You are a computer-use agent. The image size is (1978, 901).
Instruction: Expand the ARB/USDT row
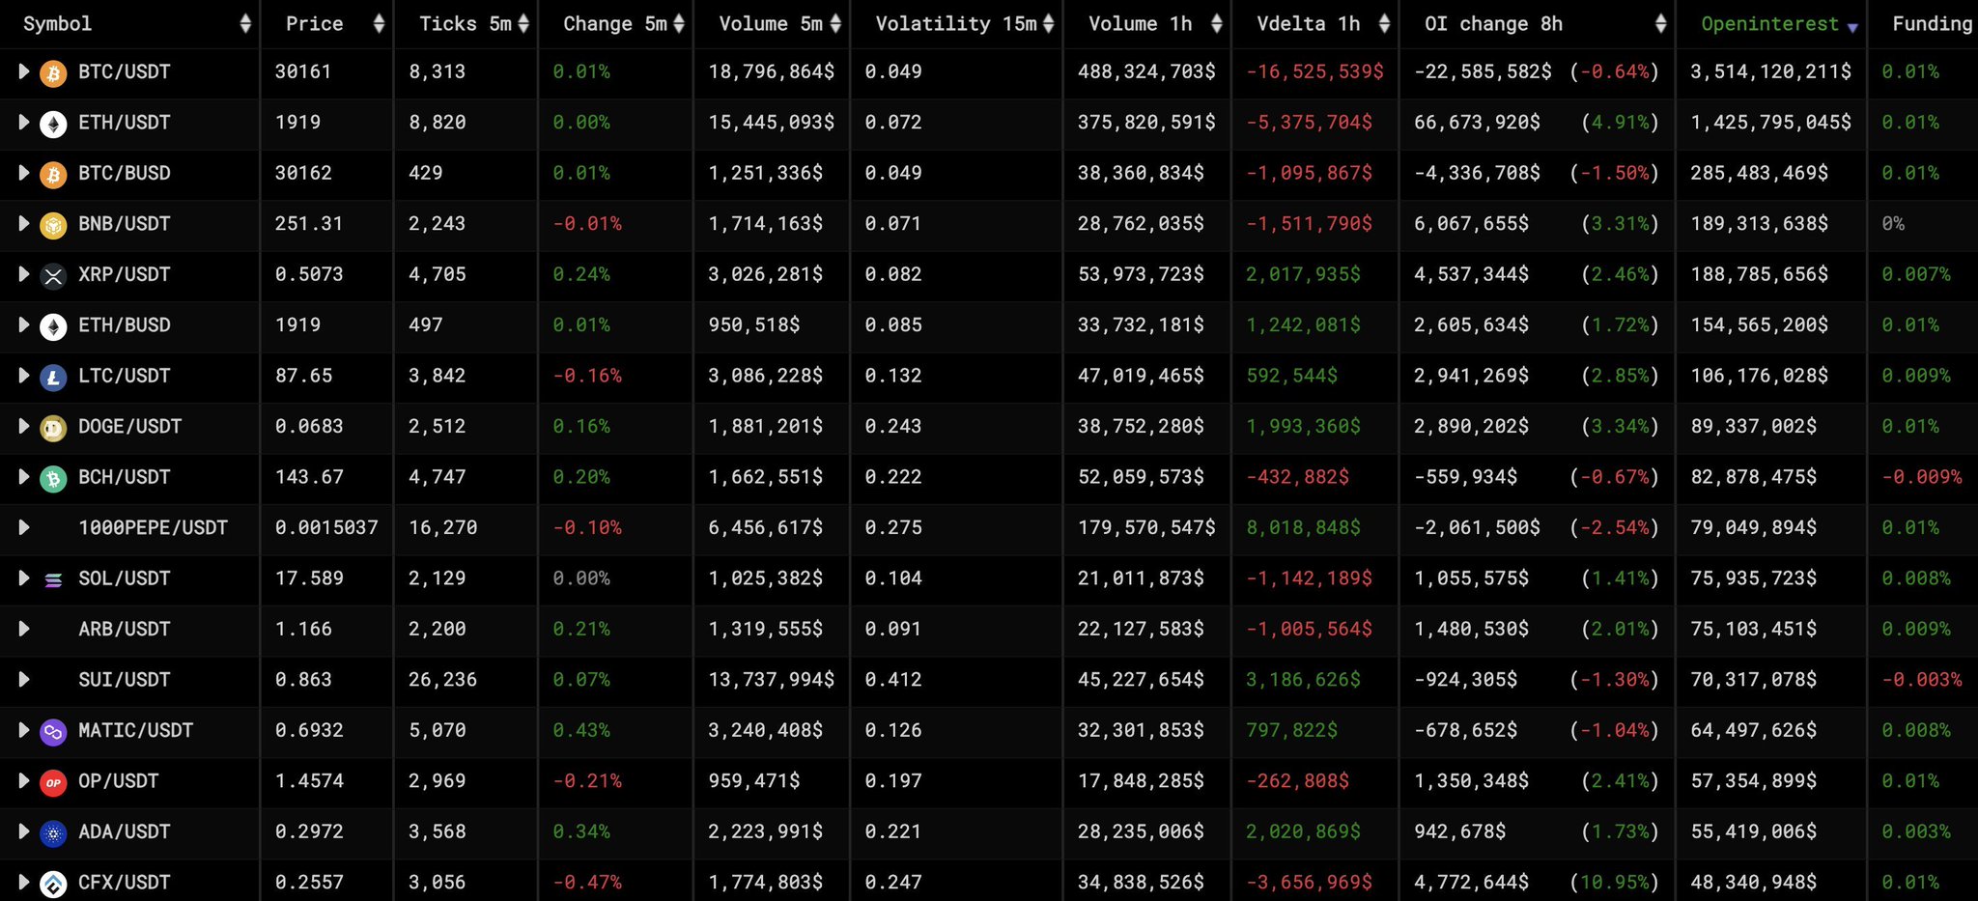point(24,629)
